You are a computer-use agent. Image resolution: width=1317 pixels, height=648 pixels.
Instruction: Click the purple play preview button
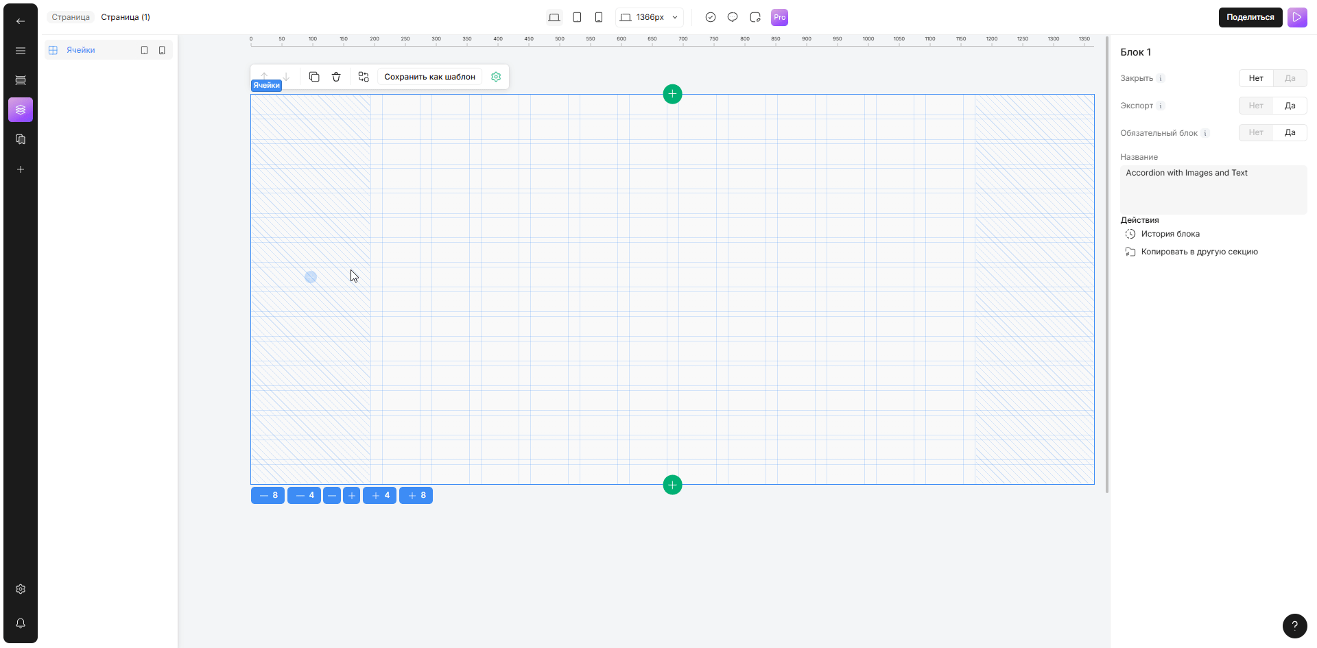[x=1297, y=17]
